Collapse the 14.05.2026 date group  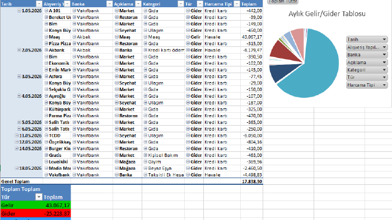point(16,149)
